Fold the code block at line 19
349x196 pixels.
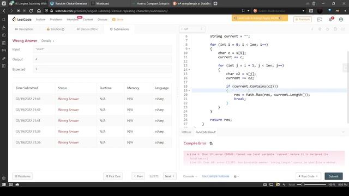click(189, 90)
